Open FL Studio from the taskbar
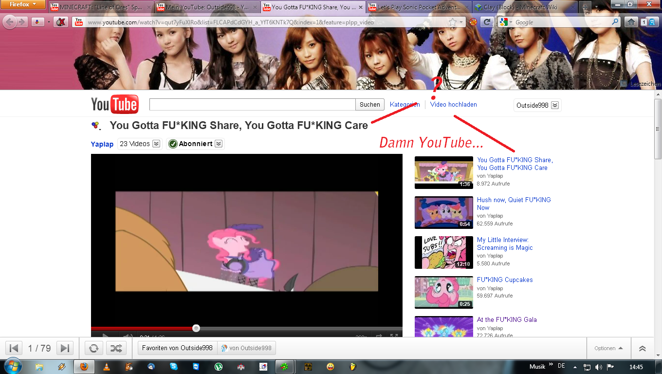 point(353,366)
